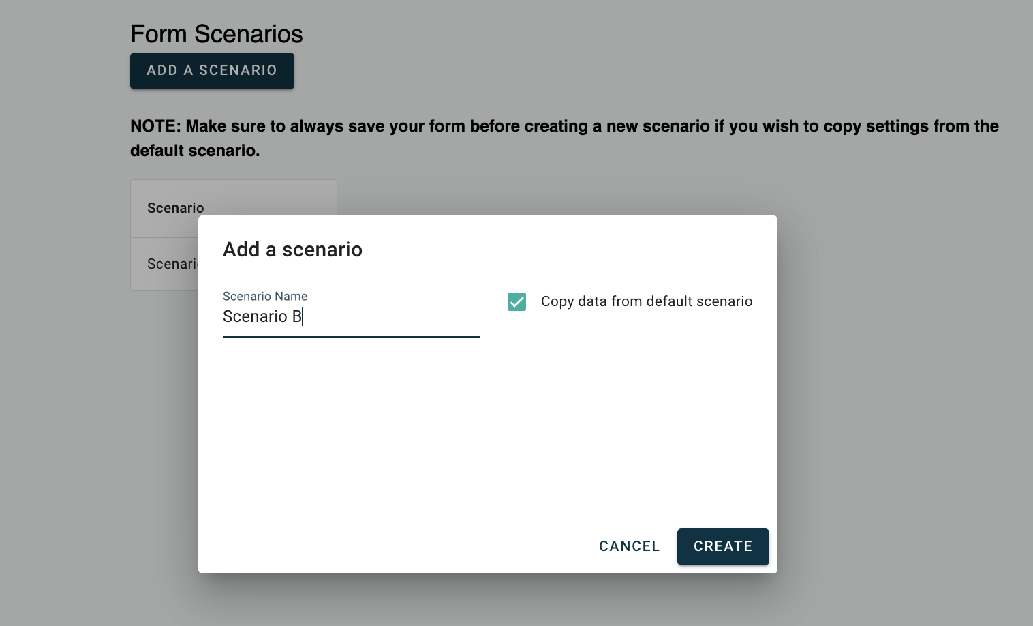This screenshot has width=1033, height=626.
Task: Click the CREATE button
Action: 723,546
